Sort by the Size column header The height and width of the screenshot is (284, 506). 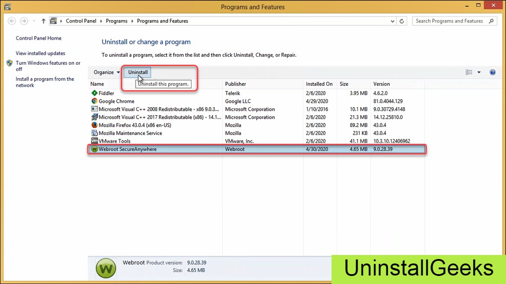pyautogui.click(x=344, y=84)
